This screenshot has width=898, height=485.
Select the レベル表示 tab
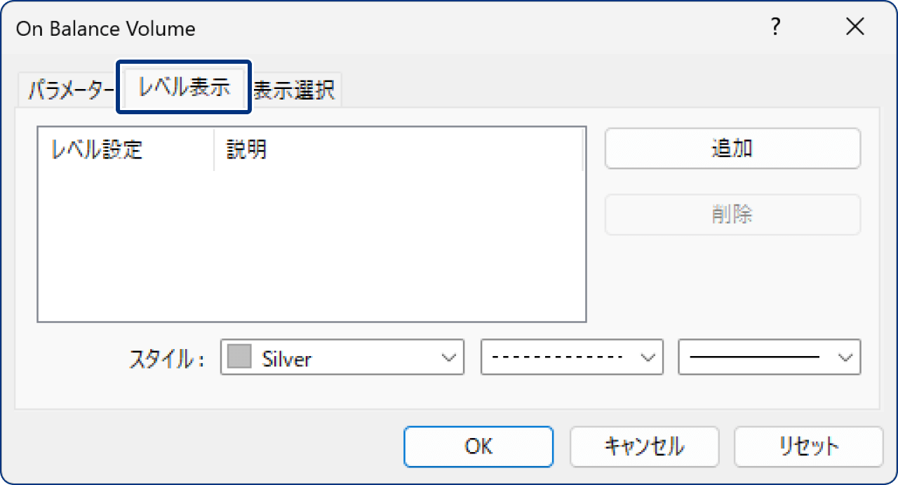[x=183, y=89]
